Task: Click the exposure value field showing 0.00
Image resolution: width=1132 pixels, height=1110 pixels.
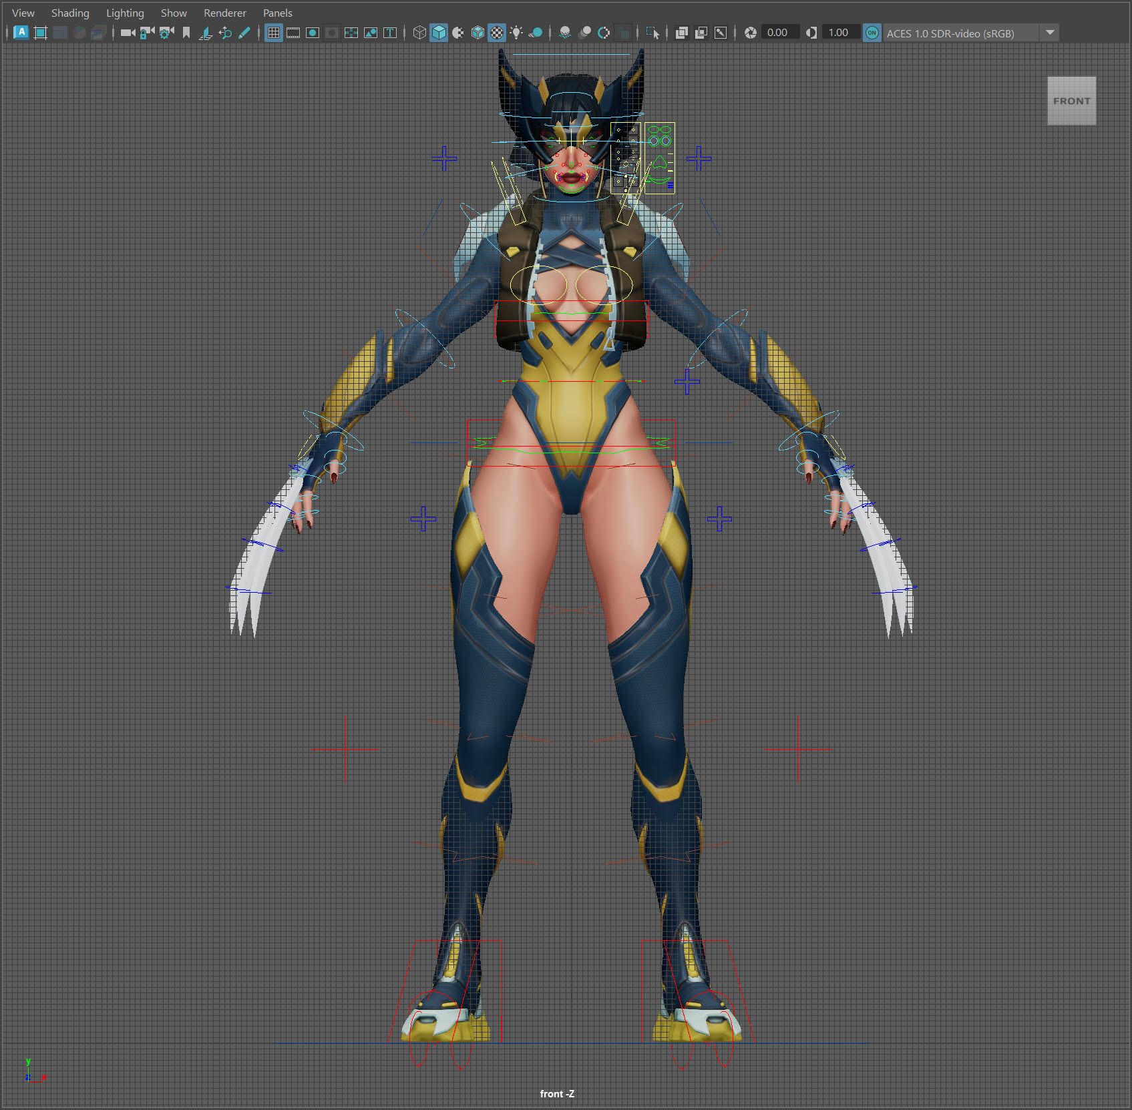Action: click(777, 33)
